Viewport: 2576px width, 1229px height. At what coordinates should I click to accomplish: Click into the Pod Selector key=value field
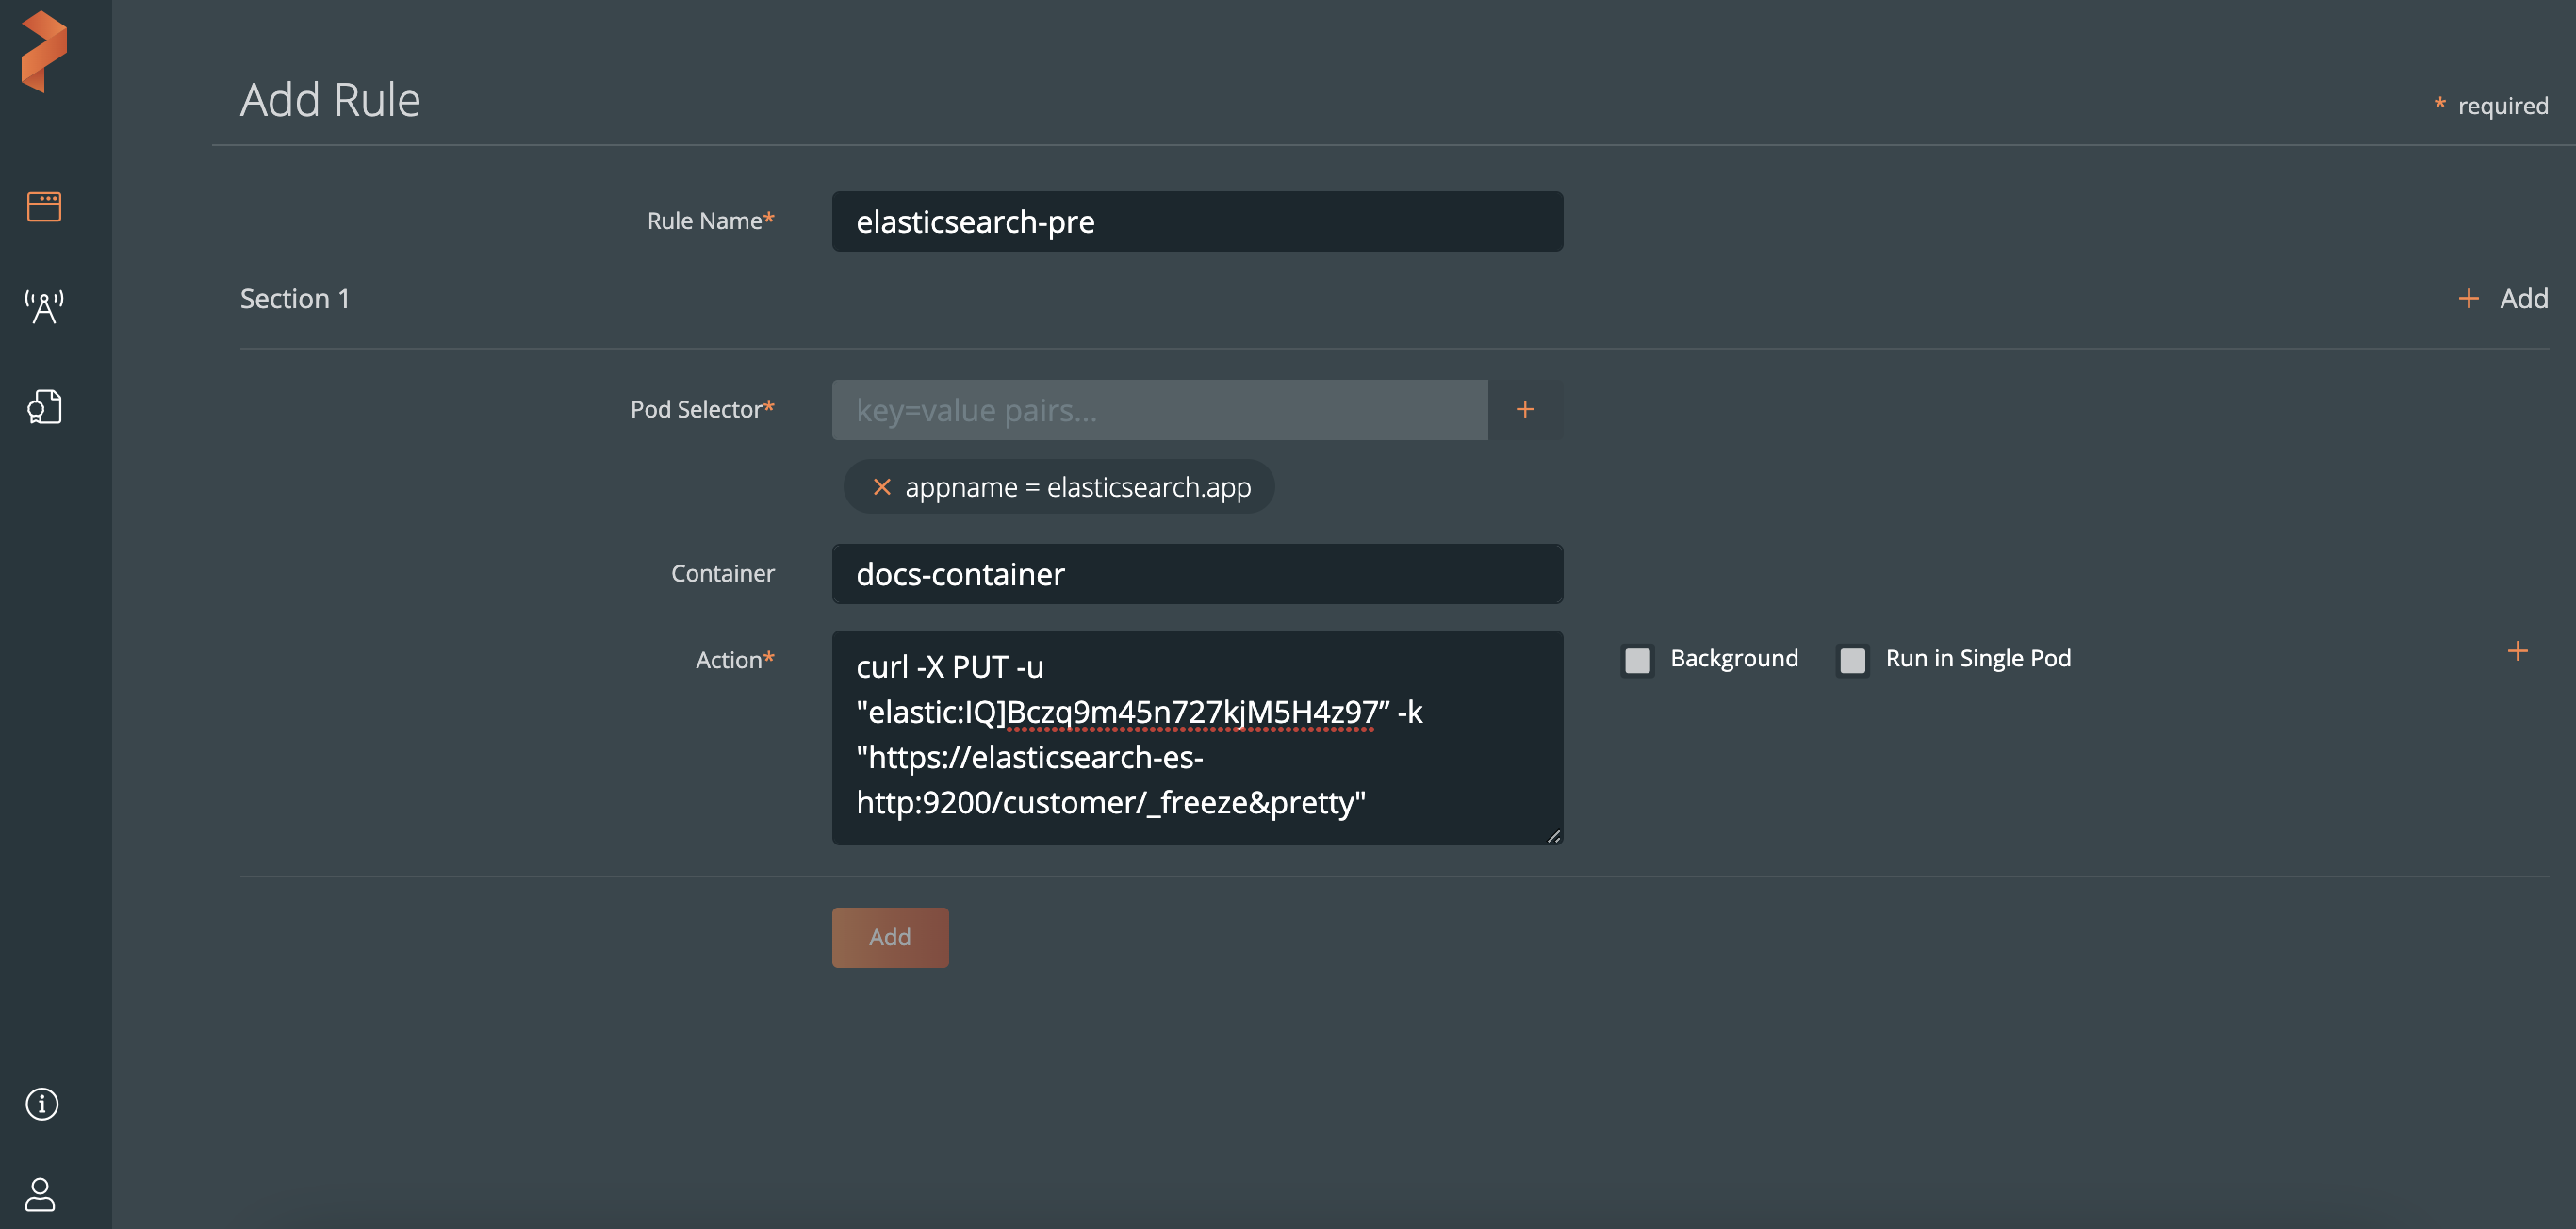pyautogui.click(x=1158, y=409)
